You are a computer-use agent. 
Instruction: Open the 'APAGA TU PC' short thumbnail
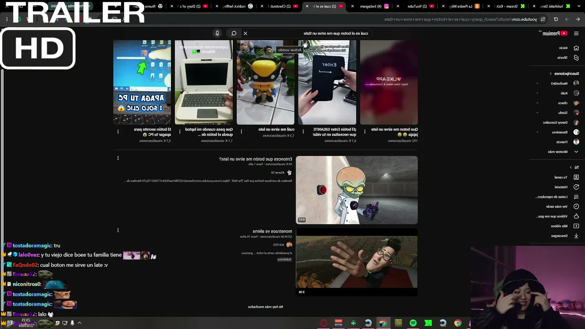point(142,82)
